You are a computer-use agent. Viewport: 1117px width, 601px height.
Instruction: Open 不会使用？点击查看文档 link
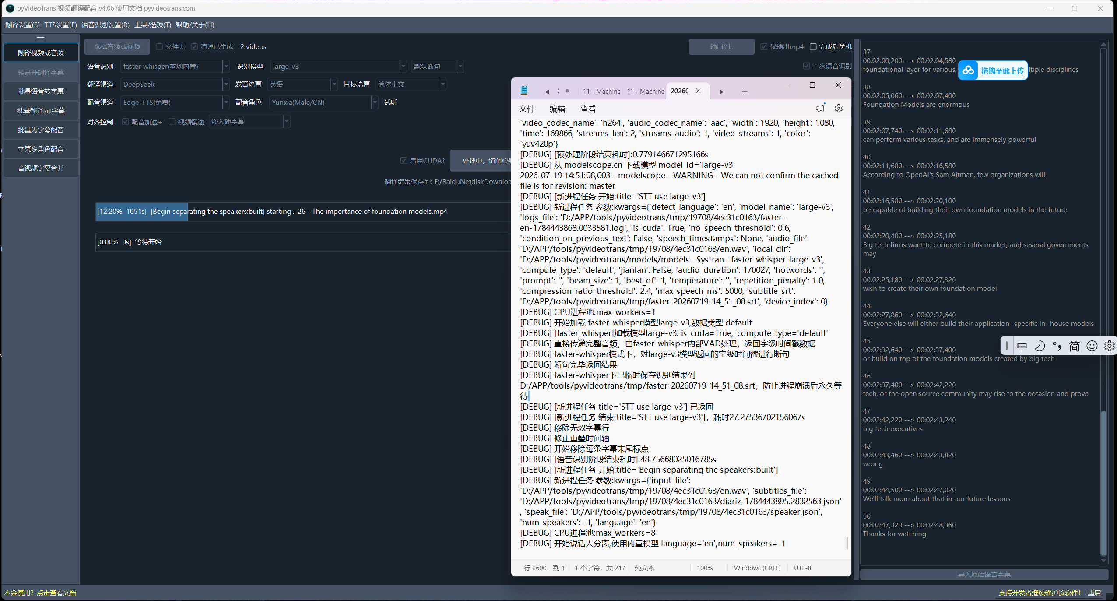click(40, 593)
